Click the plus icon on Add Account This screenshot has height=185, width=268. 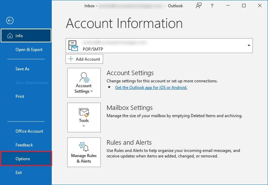71,59
